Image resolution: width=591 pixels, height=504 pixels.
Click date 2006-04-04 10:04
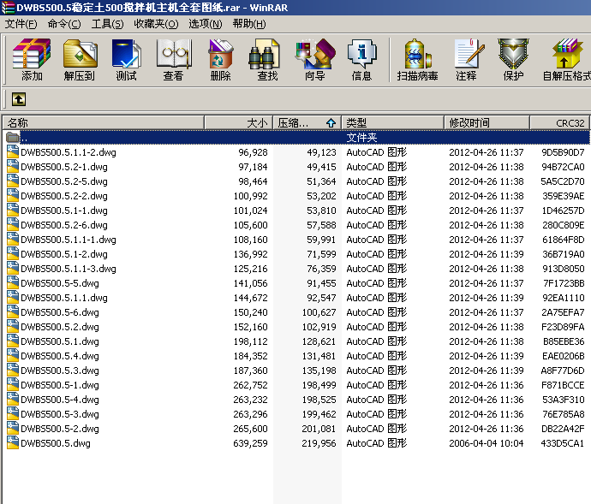(487, 443)
